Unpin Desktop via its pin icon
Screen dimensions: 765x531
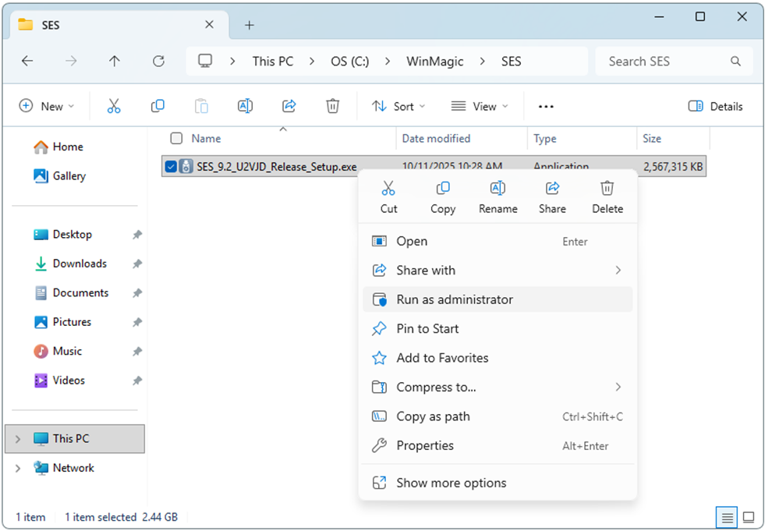click(137, 235)
